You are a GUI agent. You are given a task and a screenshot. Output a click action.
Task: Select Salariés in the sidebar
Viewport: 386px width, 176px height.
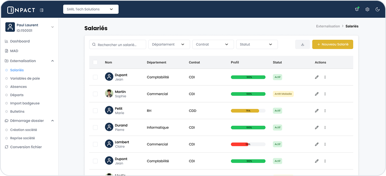(x=17, y=70)
